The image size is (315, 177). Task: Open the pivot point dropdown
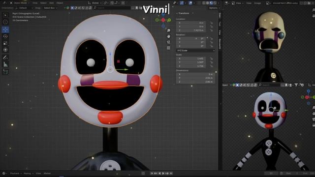point(106,3)
